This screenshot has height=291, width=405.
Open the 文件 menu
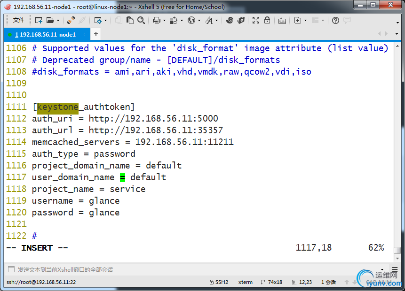coord(18,20)
